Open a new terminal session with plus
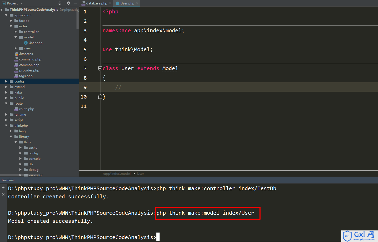This screenshot has height=242, width=378. (x=3, y=188)
